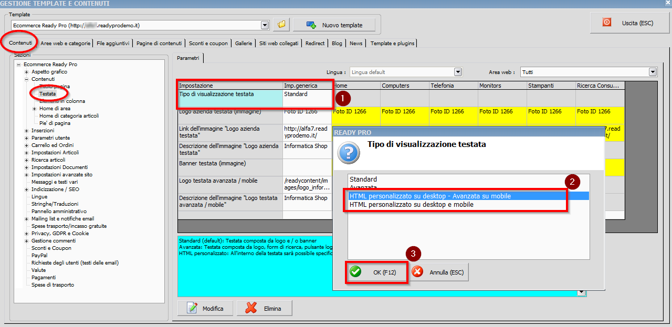The width and height of the screenshot is (672, 327).
Task: Open the Template selection dropdown
Action: (x=265, y=25)
